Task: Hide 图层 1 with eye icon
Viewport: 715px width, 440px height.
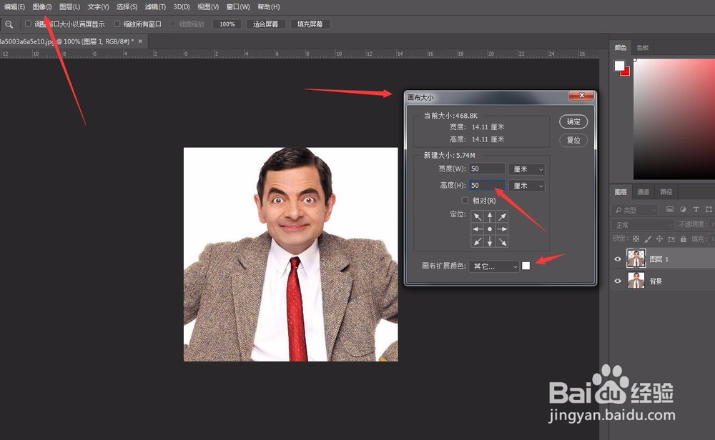Action: tap(618, 259)
